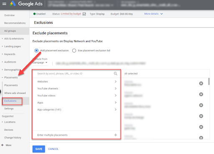Open Change history in the sidebar
This screenshot has height=154, width=214.
click(x=13, y=138)
